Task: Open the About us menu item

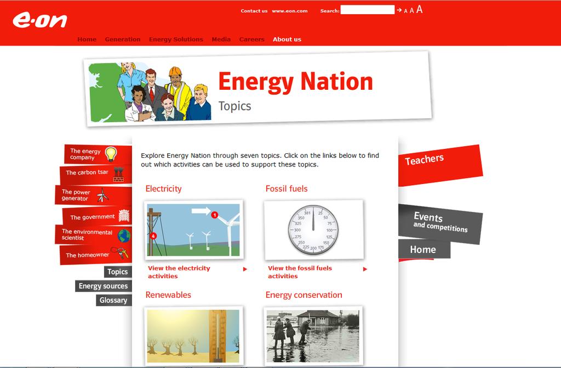Action: pyautogui.click(x=287, y=39)
